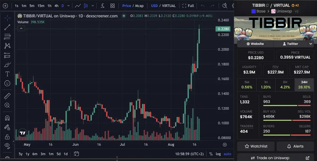Open Trade on Uniswap

(x=275, y=158)
